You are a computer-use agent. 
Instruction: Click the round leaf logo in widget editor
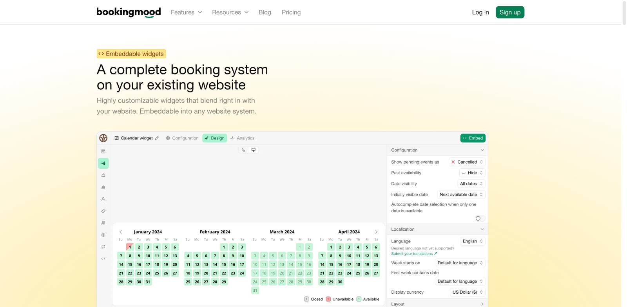[103, 138]
